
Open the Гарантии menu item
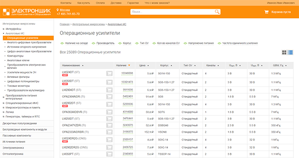coord(133,3)
